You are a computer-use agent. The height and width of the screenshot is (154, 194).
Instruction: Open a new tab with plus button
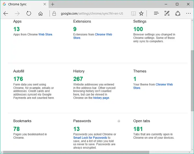click(x=52, y=4)
